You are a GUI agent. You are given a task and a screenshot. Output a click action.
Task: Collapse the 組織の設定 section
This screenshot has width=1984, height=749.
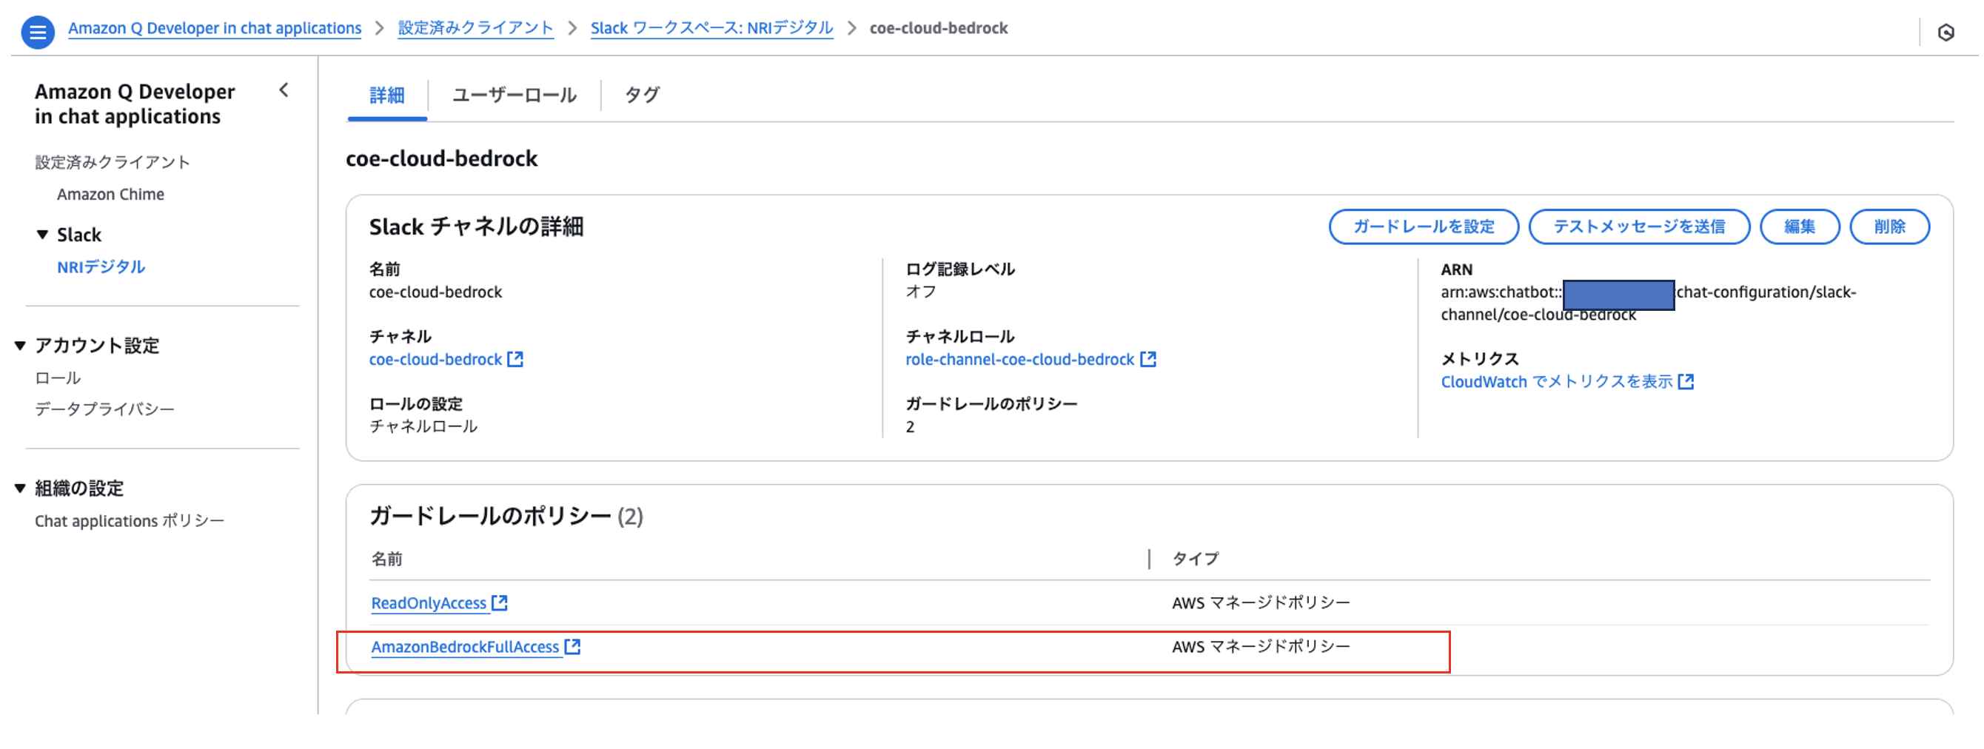tap(20, 488)
